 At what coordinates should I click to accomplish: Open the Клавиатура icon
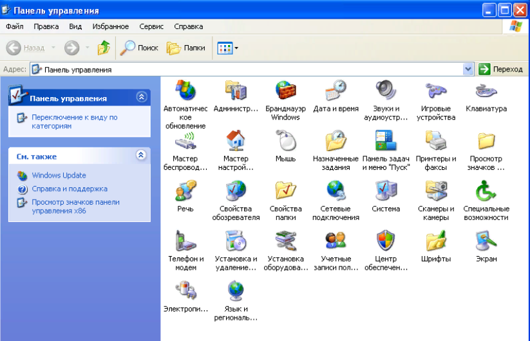click(486, 91)
